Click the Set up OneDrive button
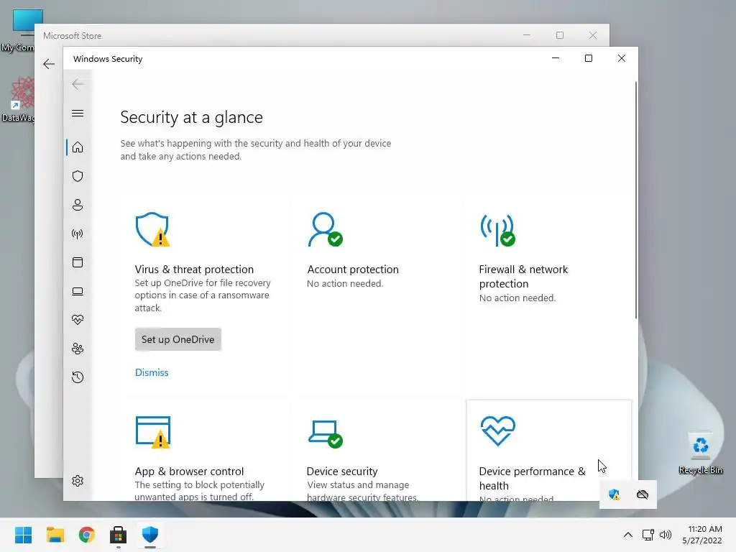Image resolution: width=736 pixels, height=552 pixels. (x=178, y=339)
